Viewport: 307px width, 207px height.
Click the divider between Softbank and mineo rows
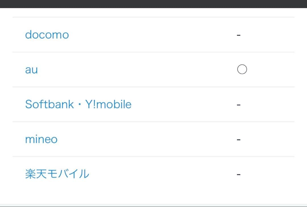(x=153, y=122)
